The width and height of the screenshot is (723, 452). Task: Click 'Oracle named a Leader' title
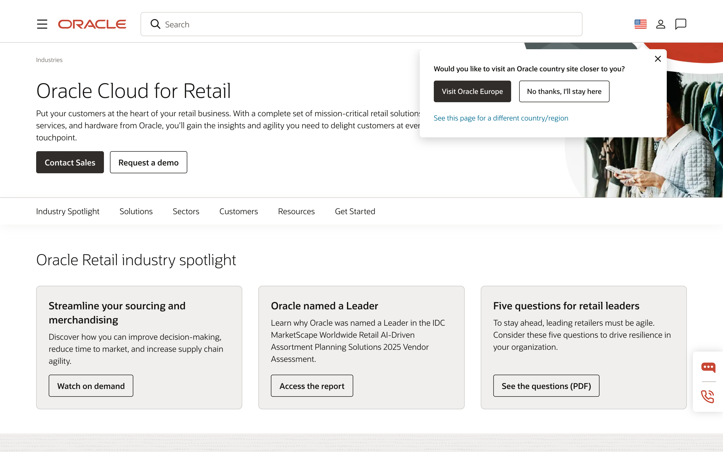[x=324, y=306]
